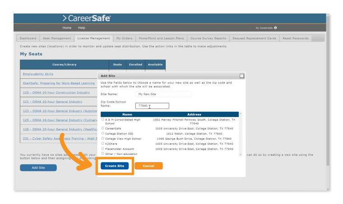
Task: Open Request Replacement Cards tab
Action: coord(254,38)
